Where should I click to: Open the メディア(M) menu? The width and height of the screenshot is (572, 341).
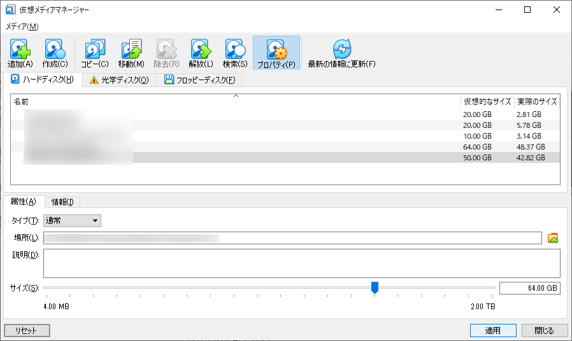[x=22, y=27]
